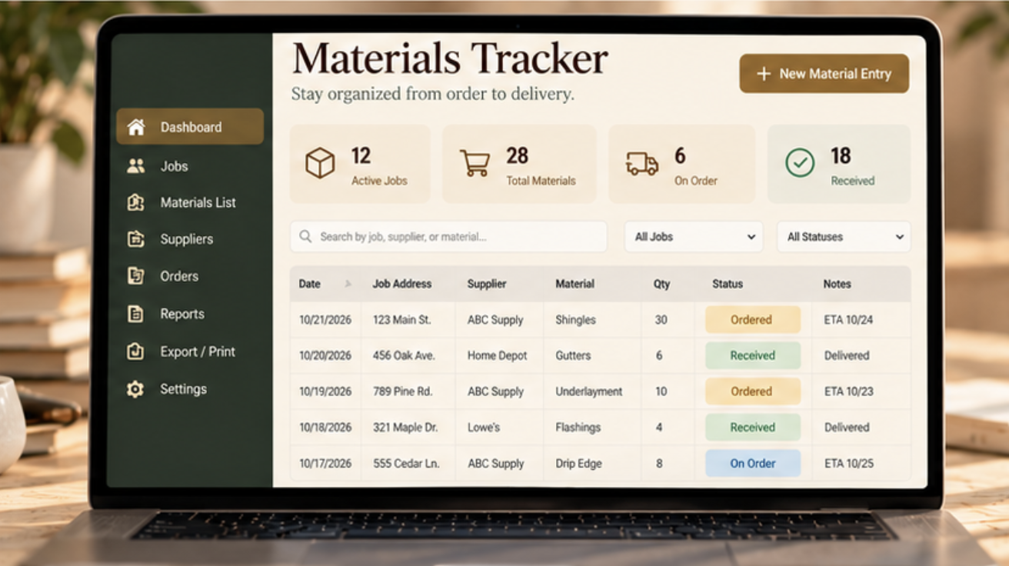This screenshot has height=566, width=1009.
Task: Select the truck icon on On Order card
Action: pos(642,163)
